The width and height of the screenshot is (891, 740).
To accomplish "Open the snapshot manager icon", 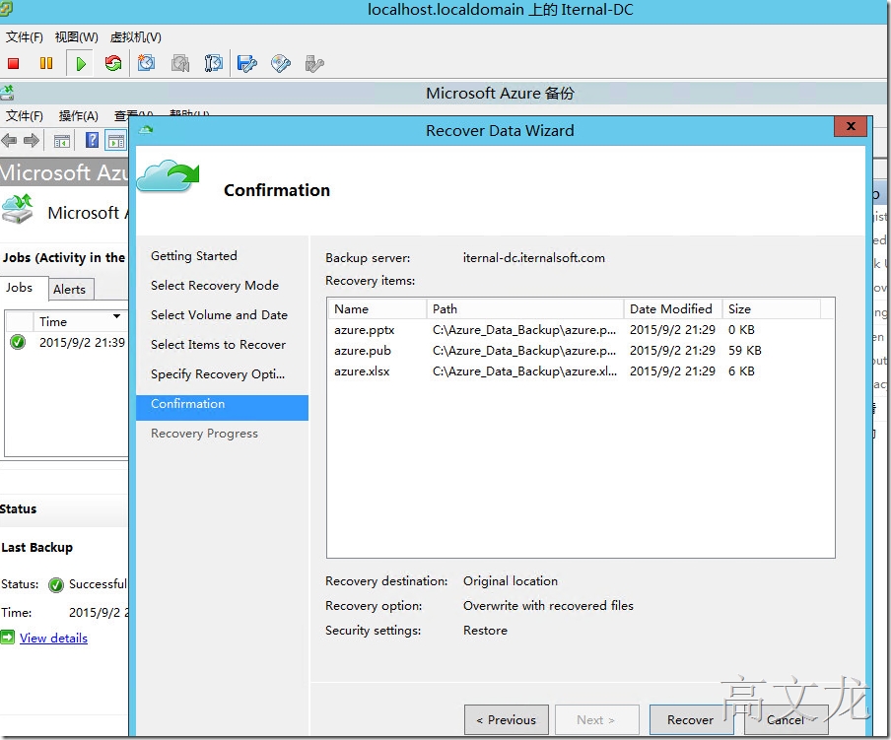I will [x=214, y=63].
